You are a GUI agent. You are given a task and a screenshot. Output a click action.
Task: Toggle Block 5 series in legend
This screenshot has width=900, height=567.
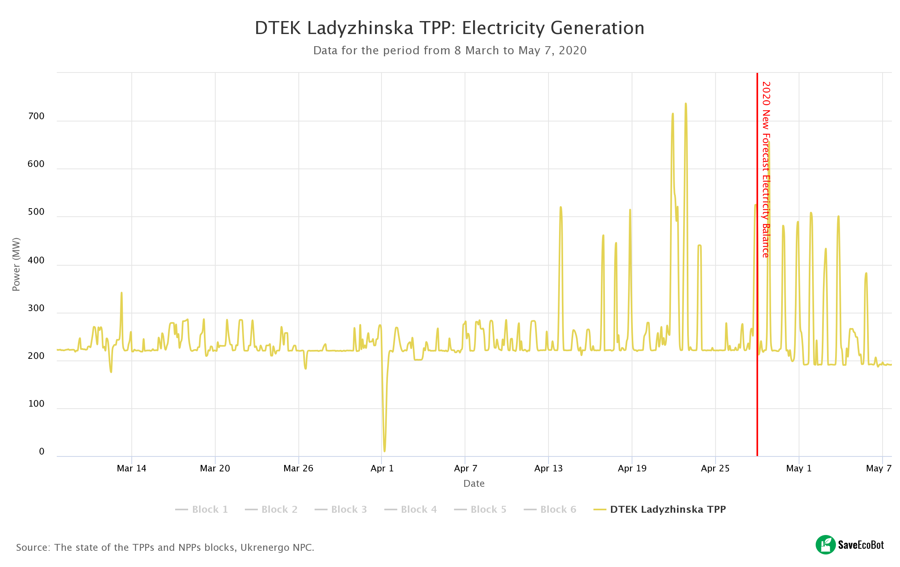[x=480, y=509]
